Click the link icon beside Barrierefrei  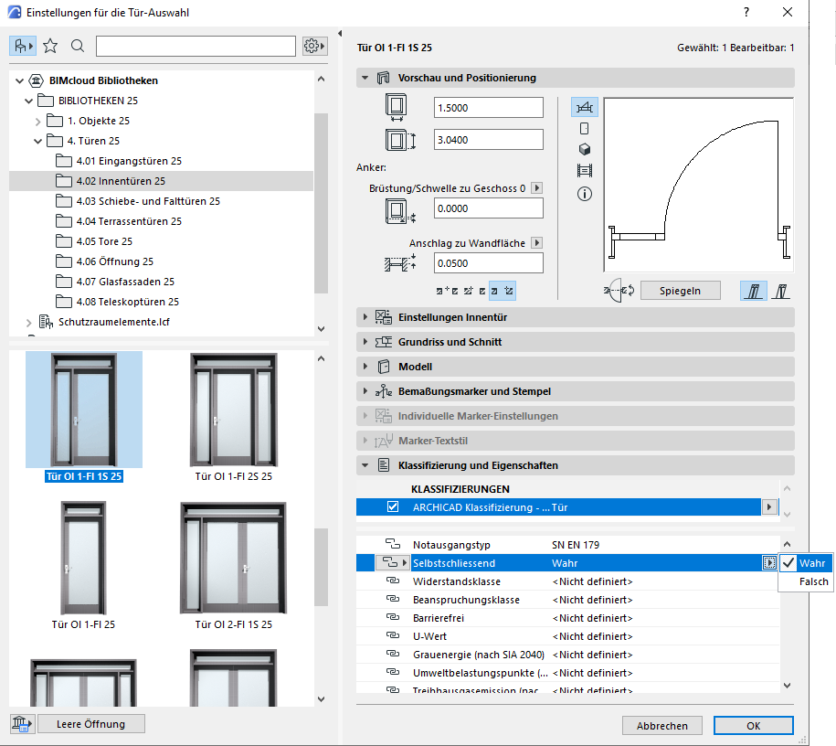[x=393, y=617]
